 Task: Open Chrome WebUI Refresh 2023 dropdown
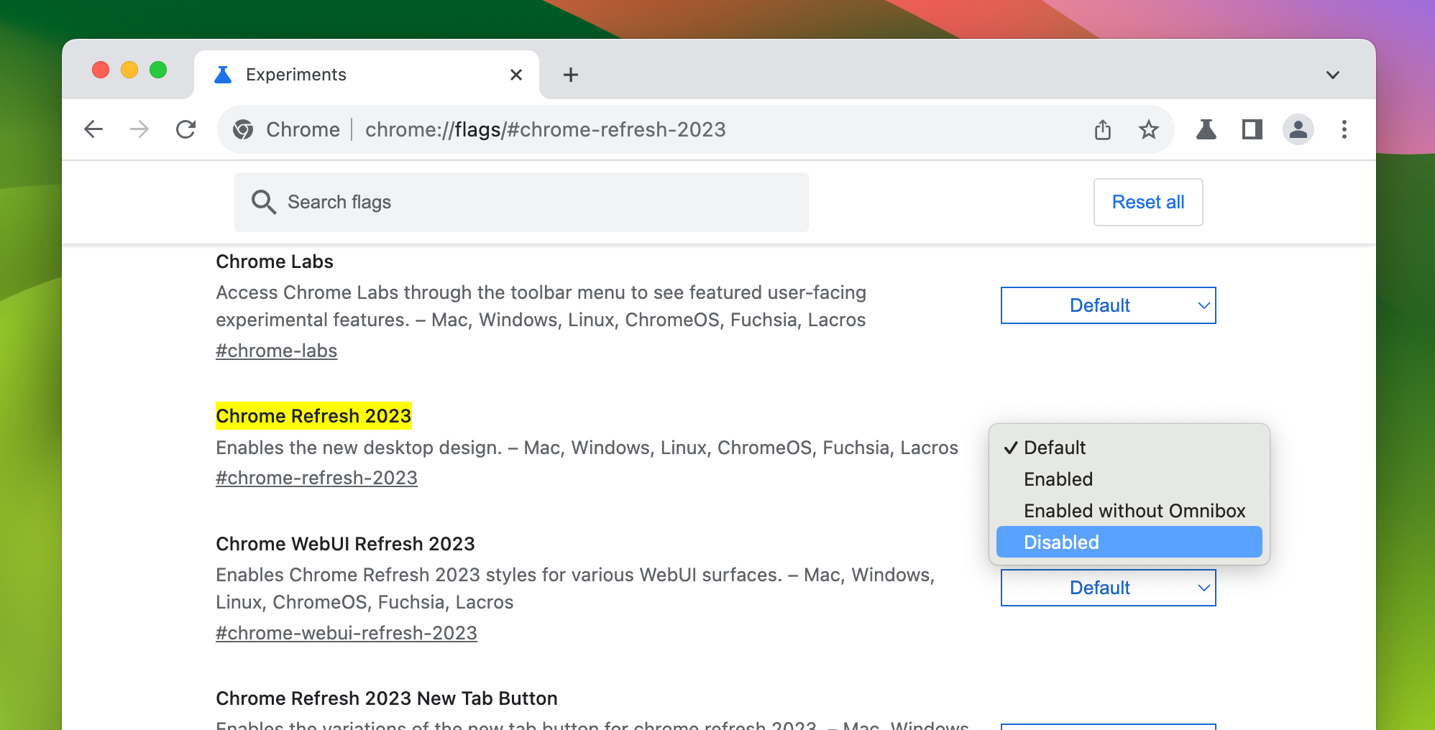pyautogui.click(x=1108, y=588)
